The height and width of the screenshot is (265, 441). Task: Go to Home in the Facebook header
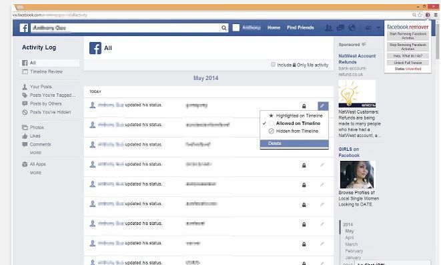click(x=274, y=27)
